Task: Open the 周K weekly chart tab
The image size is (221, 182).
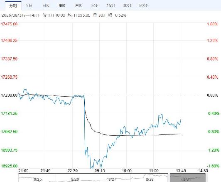Action: coord(62,5)
